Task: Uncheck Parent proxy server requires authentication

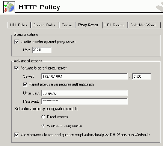Action: click(25, 84)
